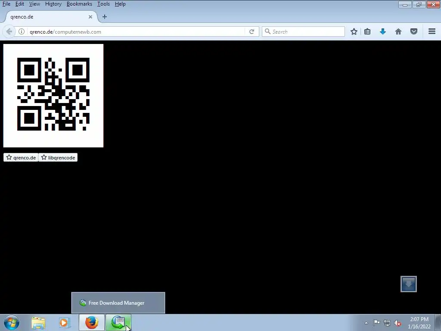Click the Free Download Manager drop box
Image resolution: width=441 pixels, height=331 pixels.
(409, 284)
